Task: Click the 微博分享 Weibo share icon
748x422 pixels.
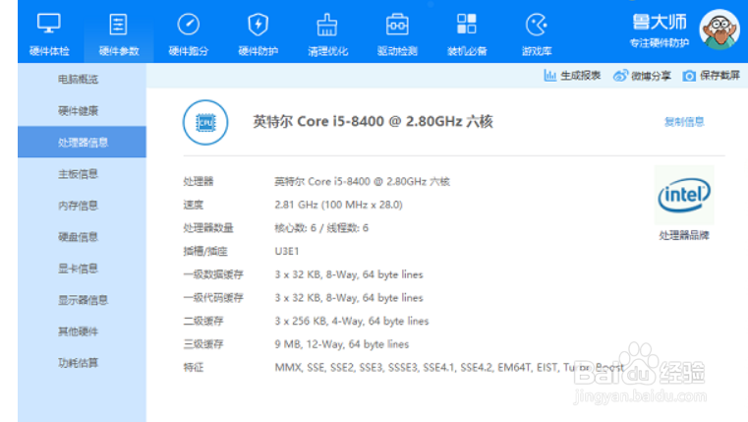Action: (620, 76)
